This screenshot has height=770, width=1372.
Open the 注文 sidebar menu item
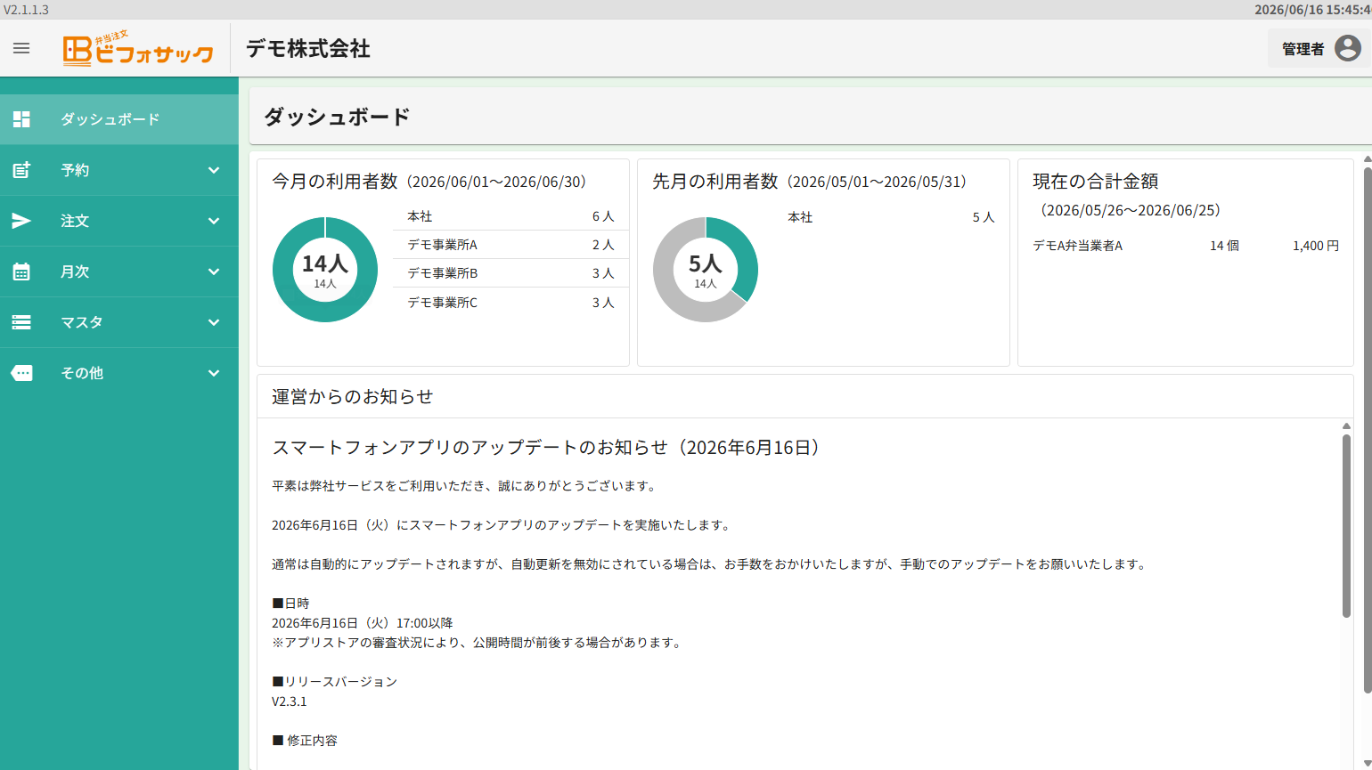119,221
